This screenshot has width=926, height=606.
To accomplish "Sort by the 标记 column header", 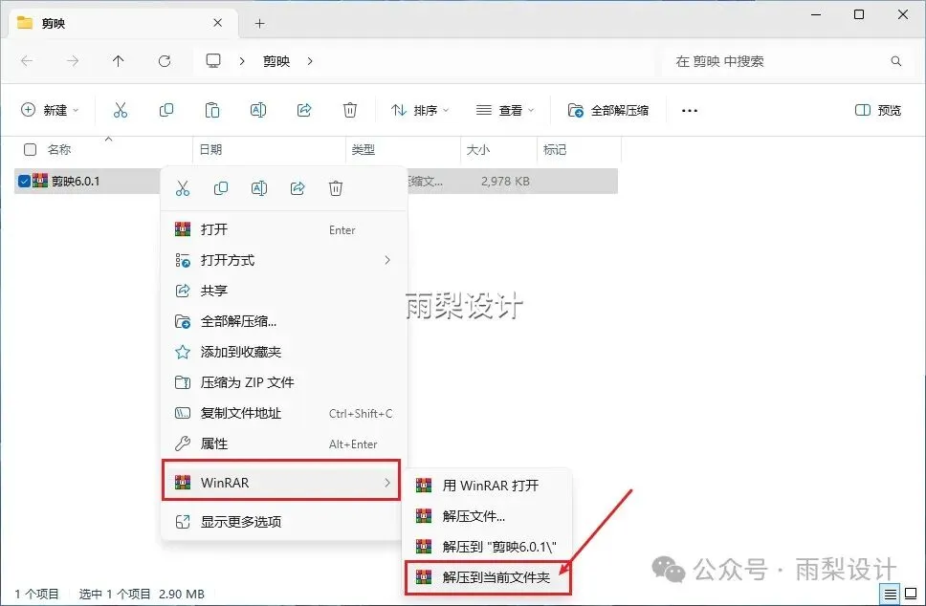I will point(555,150).
